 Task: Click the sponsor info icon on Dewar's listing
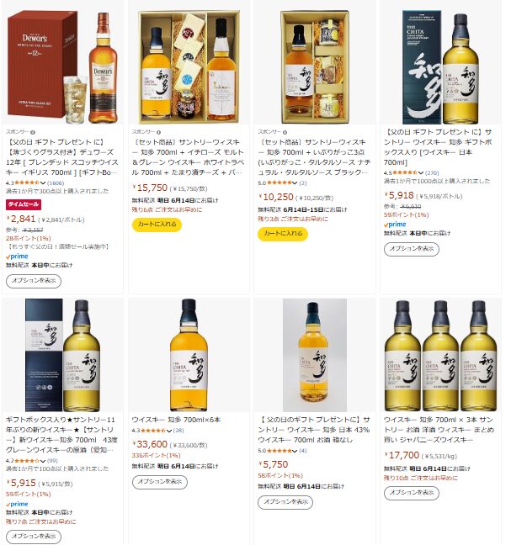point(33,132)
